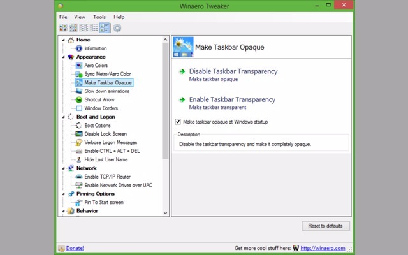Click the Information icon under Home

click(x=79, y=48)
